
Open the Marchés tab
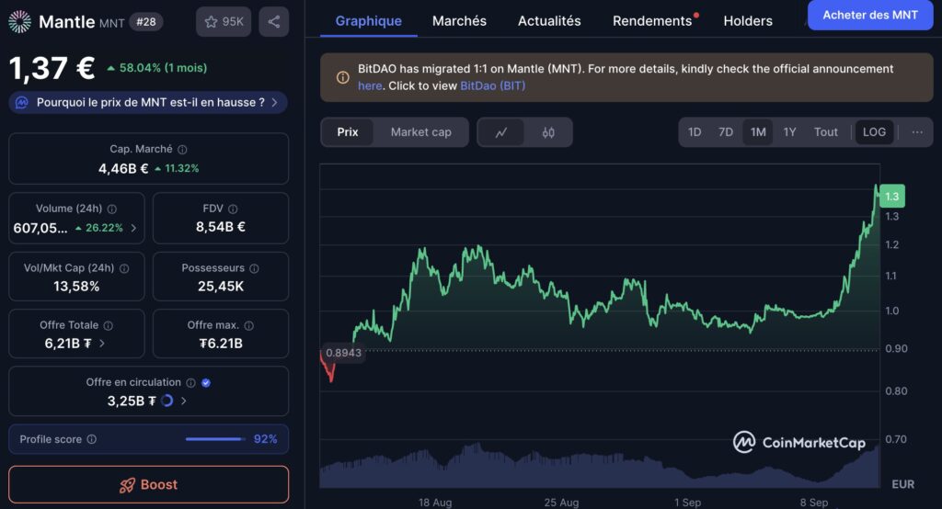click(460, 21)
